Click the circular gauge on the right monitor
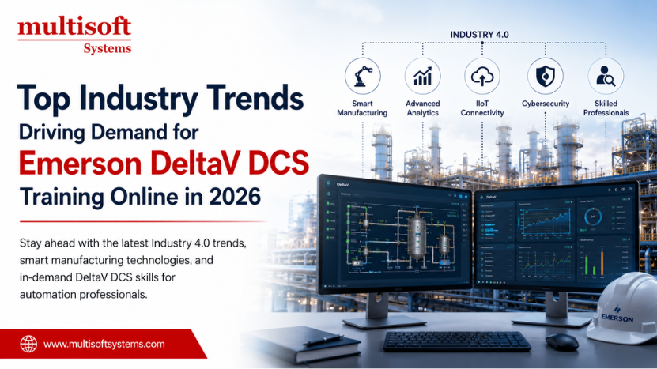 (x=593, y=217)
